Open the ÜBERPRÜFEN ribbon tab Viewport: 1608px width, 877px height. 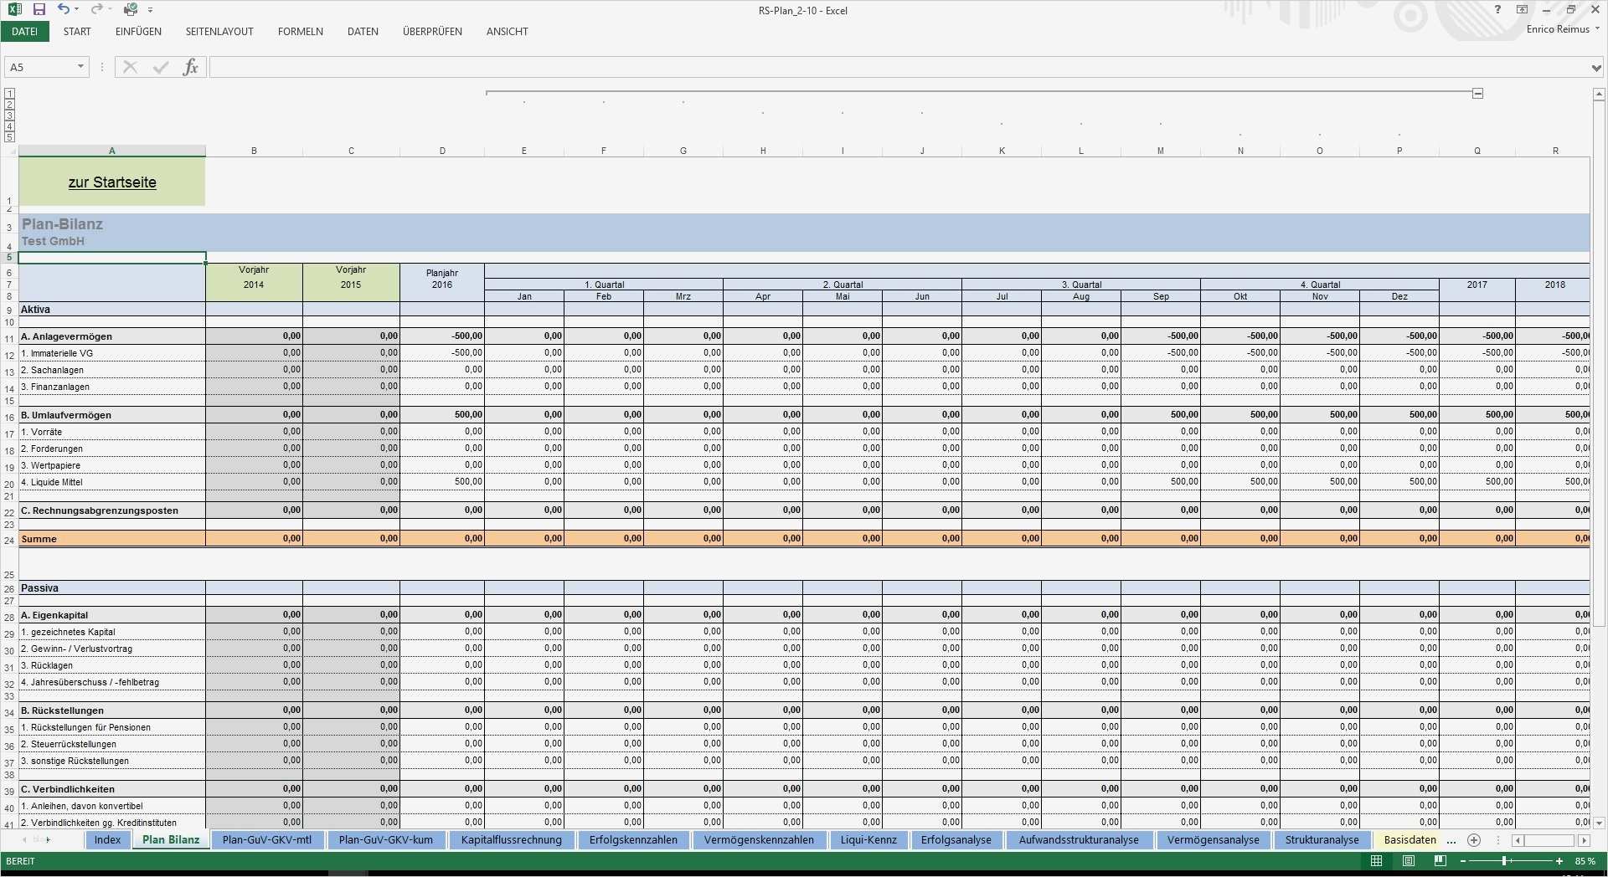point(432,31)
